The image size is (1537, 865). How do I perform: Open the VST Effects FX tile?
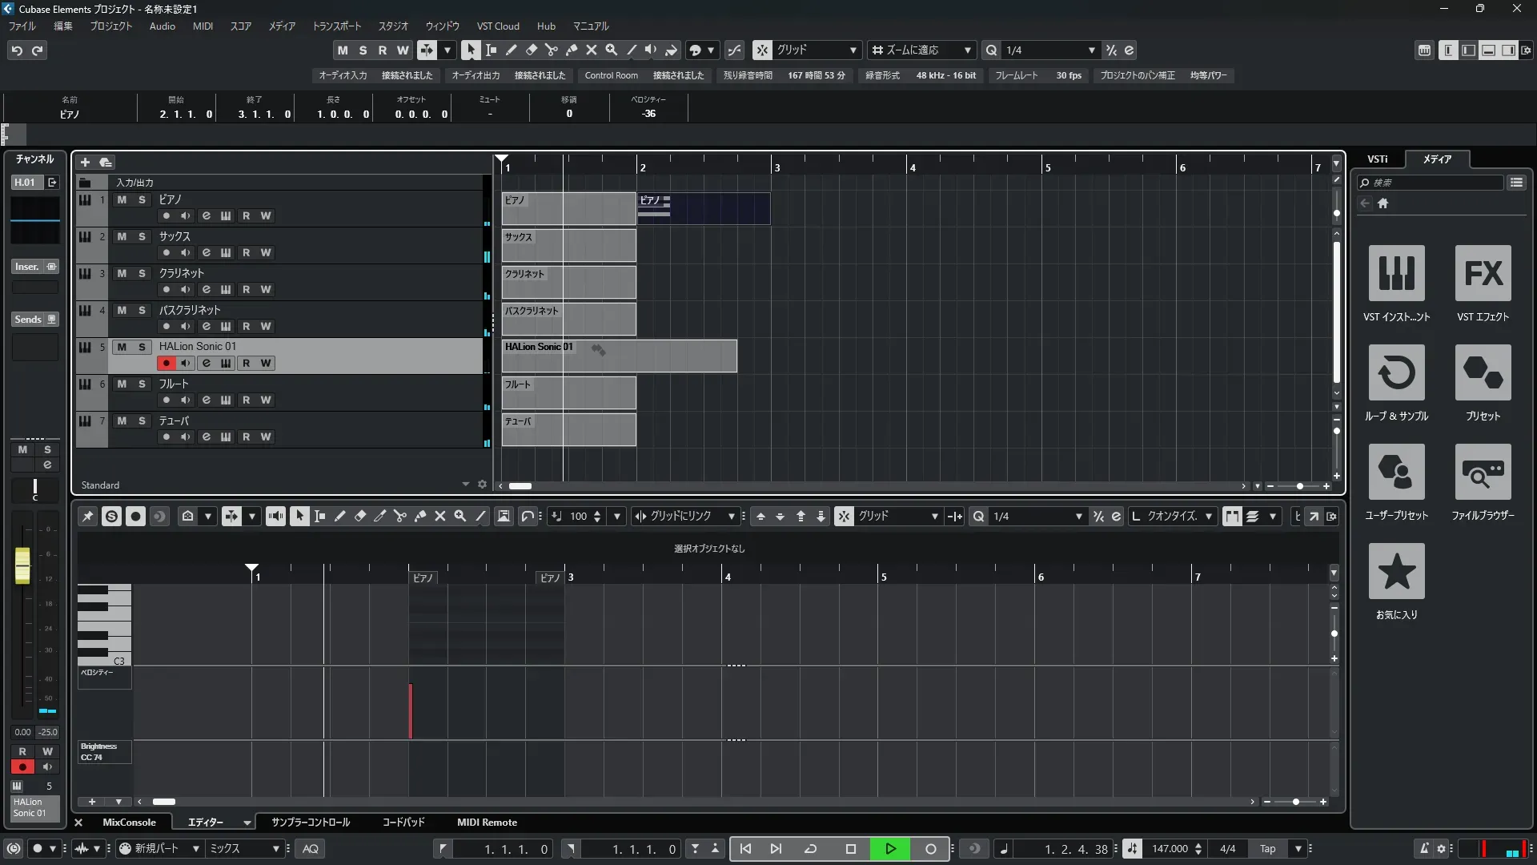(1483, 273)
